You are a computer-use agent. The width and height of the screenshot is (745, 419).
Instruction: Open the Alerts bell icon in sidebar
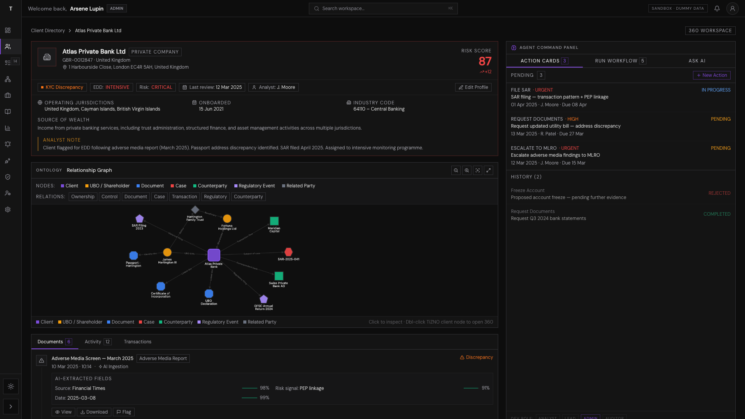tap(8, 144)
